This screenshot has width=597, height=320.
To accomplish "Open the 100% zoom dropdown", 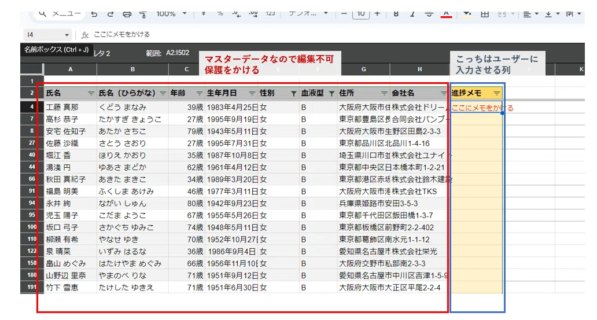I will (172, 14).
